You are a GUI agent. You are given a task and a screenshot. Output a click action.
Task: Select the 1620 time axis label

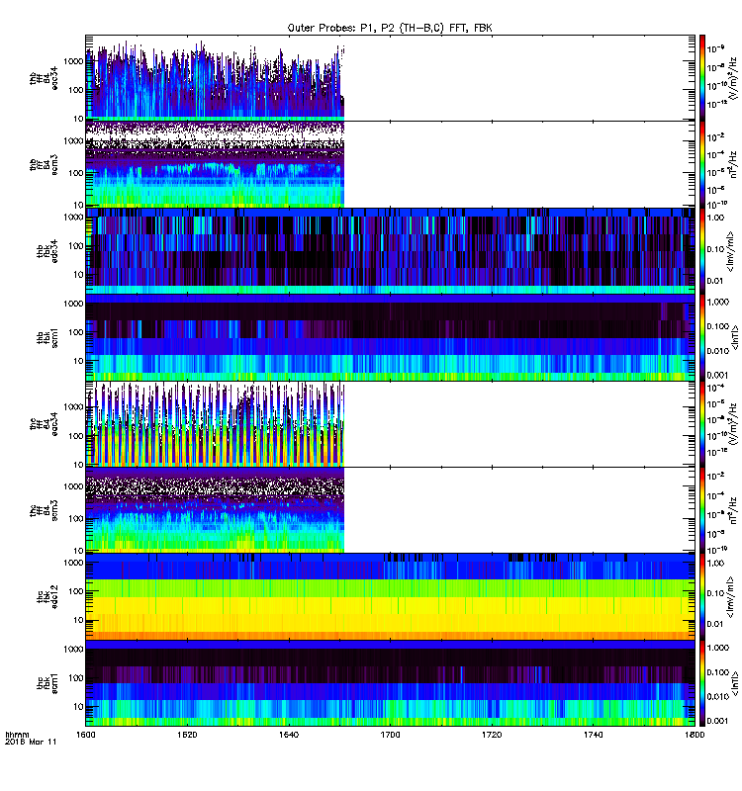187,735
